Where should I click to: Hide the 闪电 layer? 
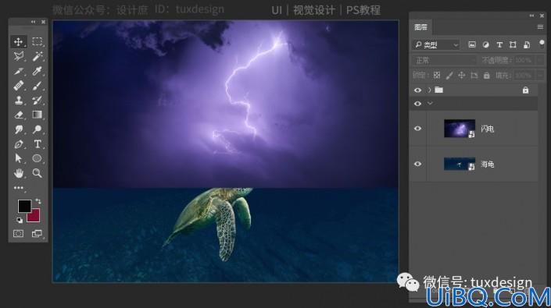click(x=417, y=129)
